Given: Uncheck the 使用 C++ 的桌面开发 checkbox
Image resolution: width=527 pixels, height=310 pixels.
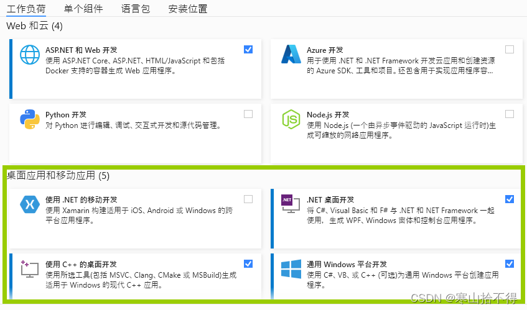Looking at the screenshot, I should (248, 263).
